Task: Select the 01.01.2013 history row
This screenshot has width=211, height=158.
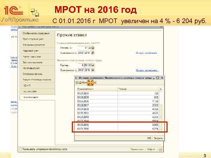Action: tap(118, 117)
